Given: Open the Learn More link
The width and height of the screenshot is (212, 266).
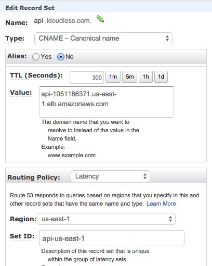Looking at the screenshot, I should (161, 204).
